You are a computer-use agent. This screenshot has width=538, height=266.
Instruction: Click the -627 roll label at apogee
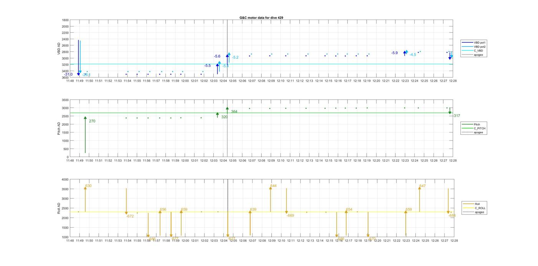[231, 239]
